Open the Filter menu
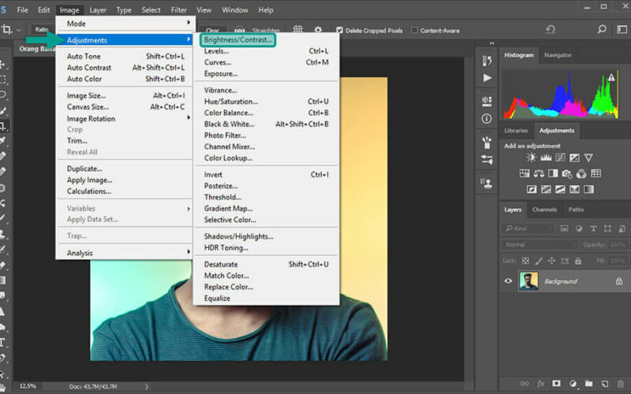Image resolution: width=631 pixels, height=394 pixels. pyautogui.click(x=179, y=9)
